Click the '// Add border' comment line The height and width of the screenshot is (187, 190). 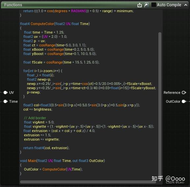tap(35, 118)
